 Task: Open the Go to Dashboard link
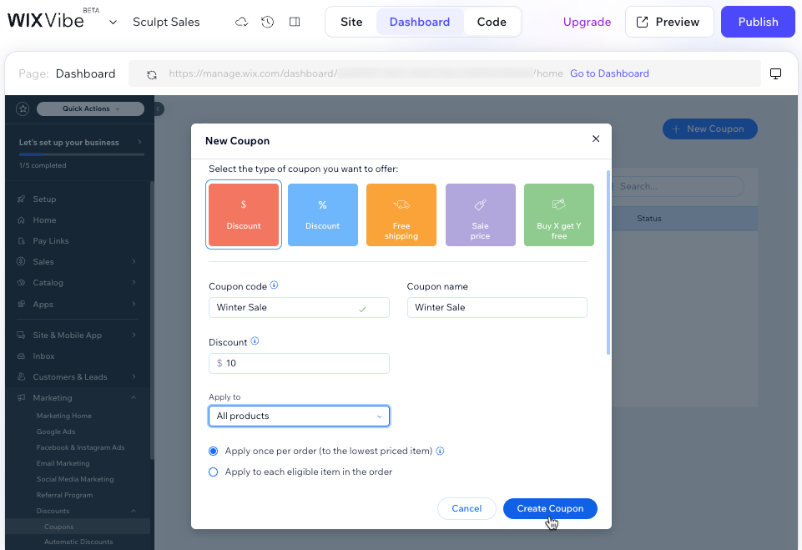[609, 73]
